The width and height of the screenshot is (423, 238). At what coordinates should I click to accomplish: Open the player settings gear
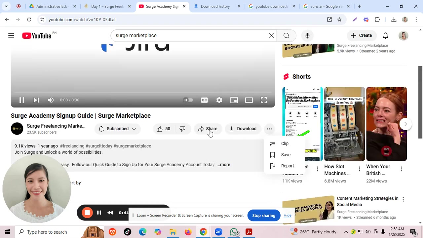pyautogui.click(x=219, y=100)
